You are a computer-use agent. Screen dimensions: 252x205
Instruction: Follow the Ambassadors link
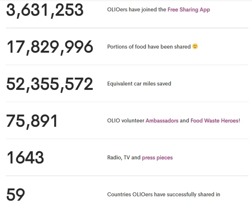162,121
